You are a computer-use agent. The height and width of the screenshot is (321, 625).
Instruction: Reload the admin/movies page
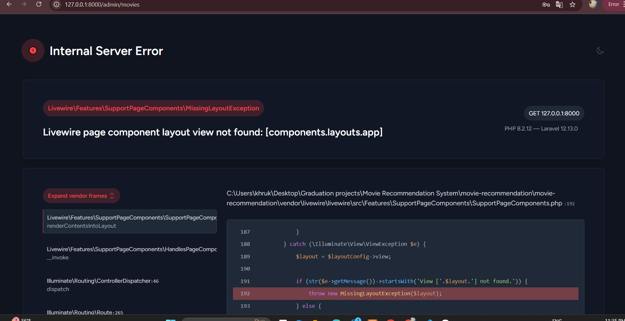(39, 4)
